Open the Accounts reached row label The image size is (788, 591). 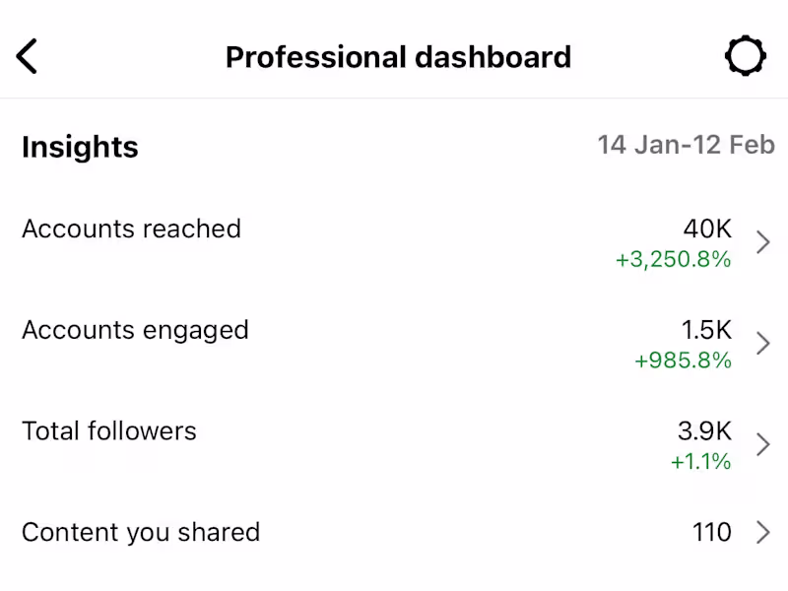click(x=131, y=229)
